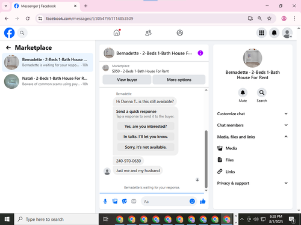Click the browser address bar URL
This screenshot has height=225, width=301.
click(x=90, y=19)
